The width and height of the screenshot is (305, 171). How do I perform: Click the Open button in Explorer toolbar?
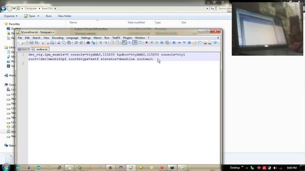tap(30, 16)
